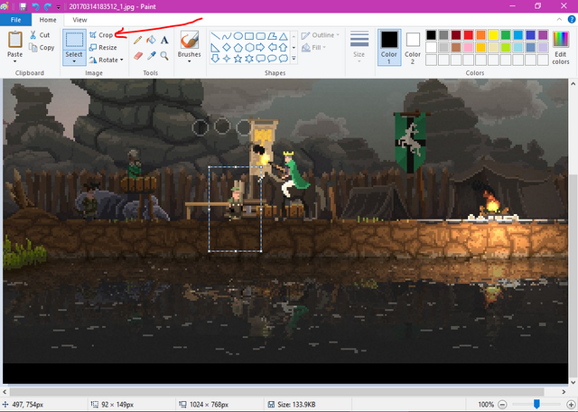Screen dimensions: 578x412
Task: Click vertical scrollbar down arrow
Action: point(573,382)
